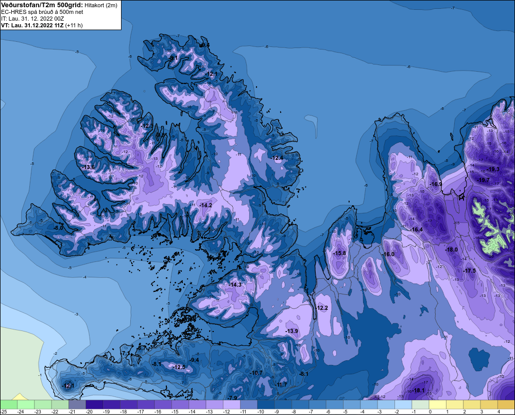This screenshot has width=515, height=415.
Task: Click the -7.9 temperature label
Action: point(233,397)
